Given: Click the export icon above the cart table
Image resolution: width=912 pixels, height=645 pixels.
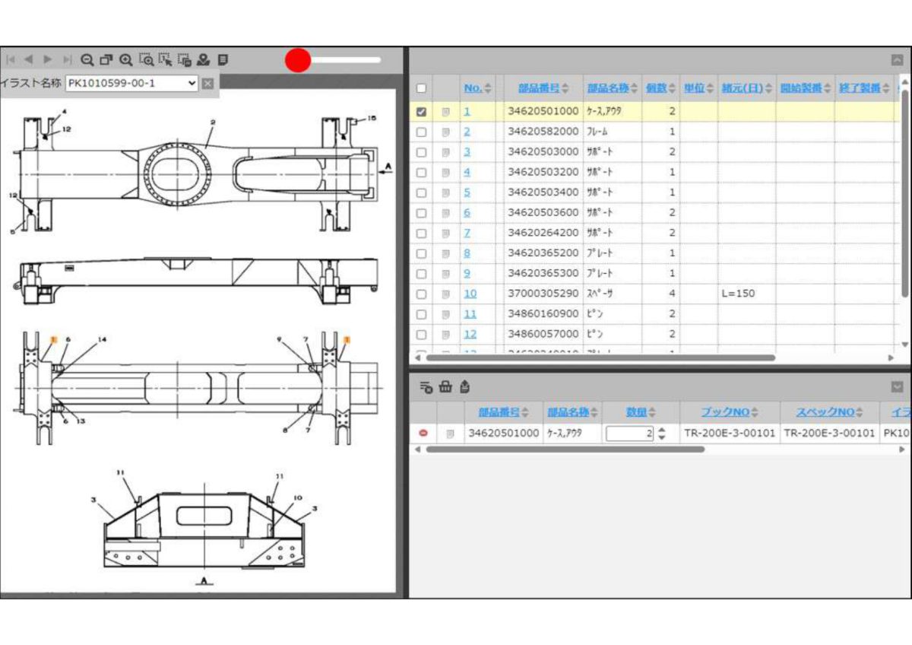Looking at the screenshot, I should point(464,387).
